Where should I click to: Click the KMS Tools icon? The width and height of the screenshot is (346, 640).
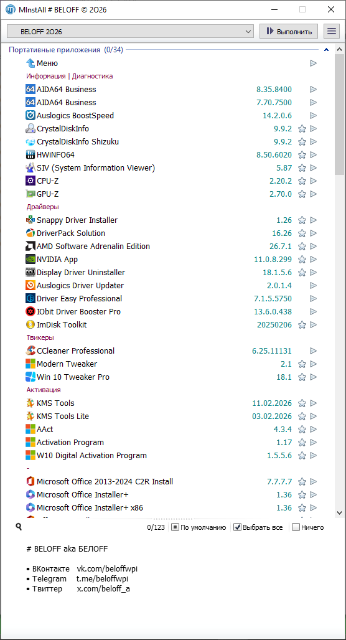30,403
